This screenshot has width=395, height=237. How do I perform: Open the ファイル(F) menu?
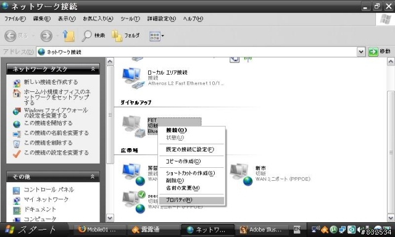(15, 19)
